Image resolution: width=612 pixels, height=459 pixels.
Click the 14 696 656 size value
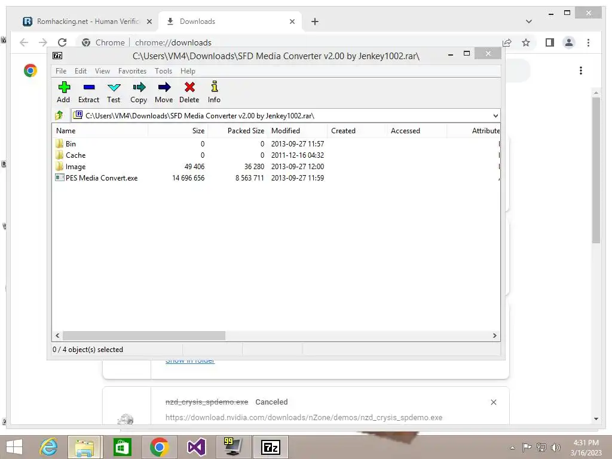click(x=188, y=178)
